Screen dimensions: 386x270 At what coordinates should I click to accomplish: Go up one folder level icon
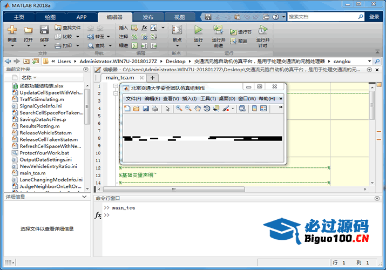click(26, 61)
